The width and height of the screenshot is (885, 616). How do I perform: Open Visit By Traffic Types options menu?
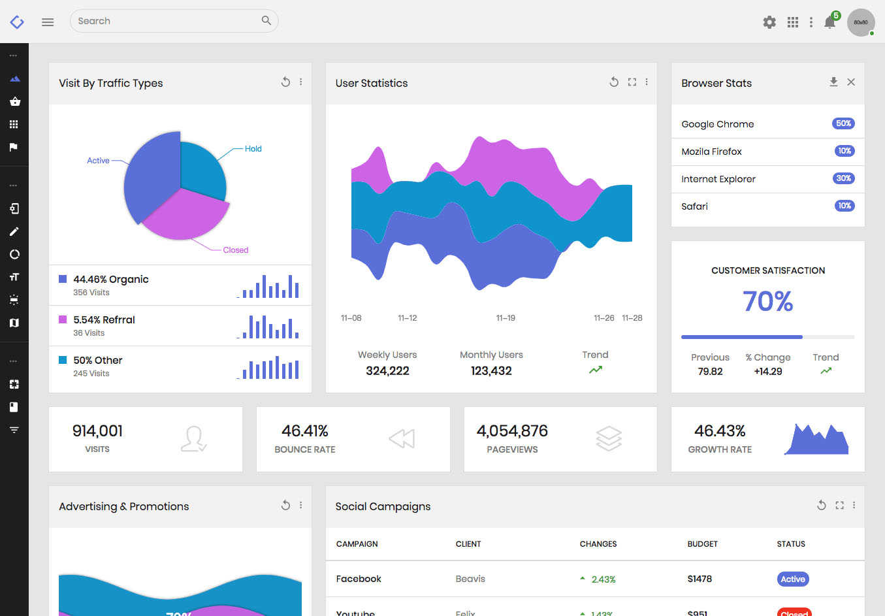[300, 82]
